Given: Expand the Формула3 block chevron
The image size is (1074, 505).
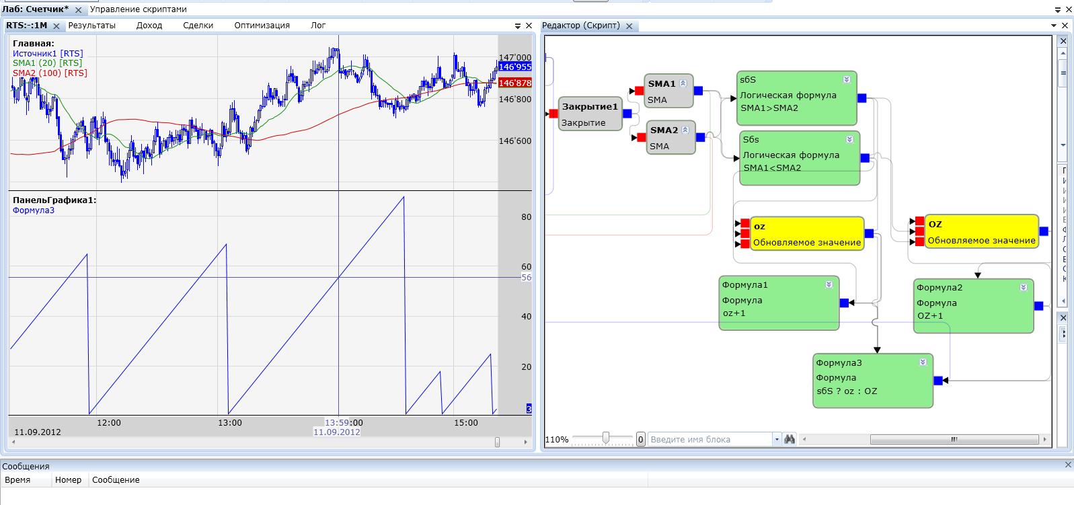Looking at the screenshot, I should coord(923,362).
